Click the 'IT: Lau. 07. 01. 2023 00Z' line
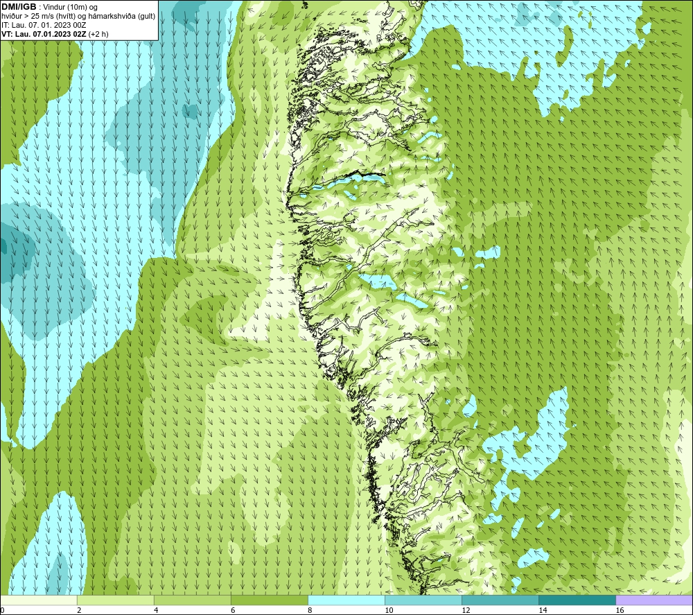 [x=44, y=25]
